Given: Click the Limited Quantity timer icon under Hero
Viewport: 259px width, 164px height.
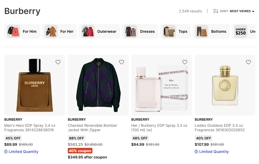Looking at the screenshot, I should pyautogui.click(x=6, y=152).
